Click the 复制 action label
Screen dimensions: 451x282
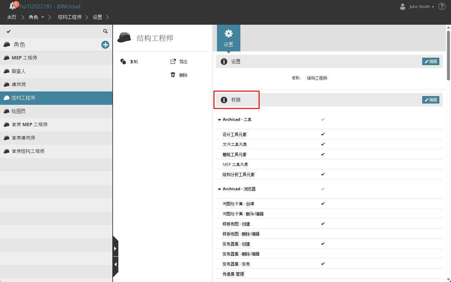click(134, 62)
